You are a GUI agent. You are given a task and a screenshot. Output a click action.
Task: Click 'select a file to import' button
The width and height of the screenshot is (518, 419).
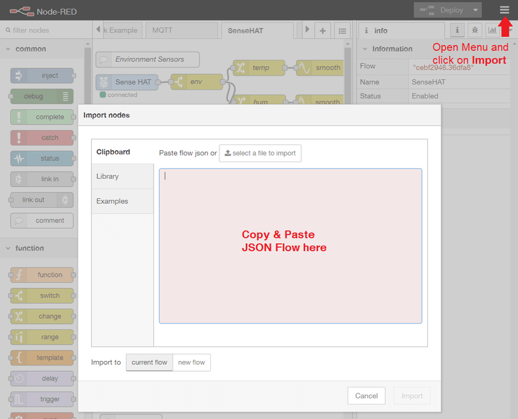[x=260, y=153]
